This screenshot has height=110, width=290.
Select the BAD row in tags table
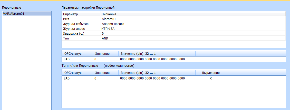click(66, 79)
